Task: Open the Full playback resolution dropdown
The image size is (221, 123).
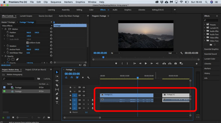Action: point(173,53)
